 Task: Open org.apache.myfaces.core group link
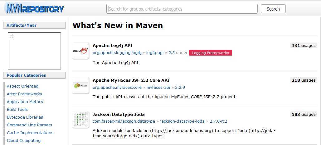(x=117, y=87)
